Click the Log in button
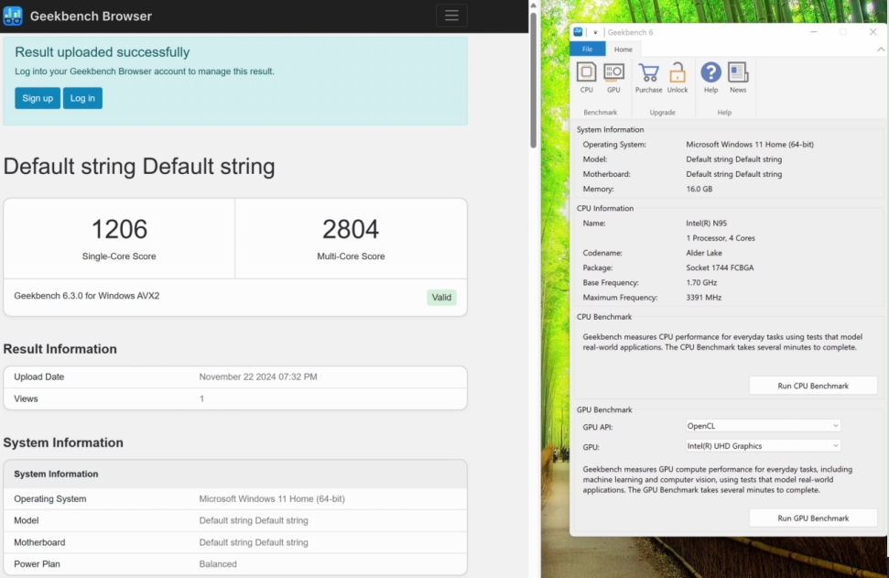 point(82,98)
